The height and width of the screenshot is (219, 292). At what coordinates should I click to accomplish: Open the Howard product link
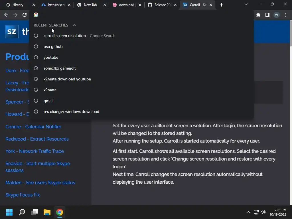point(17,114)
